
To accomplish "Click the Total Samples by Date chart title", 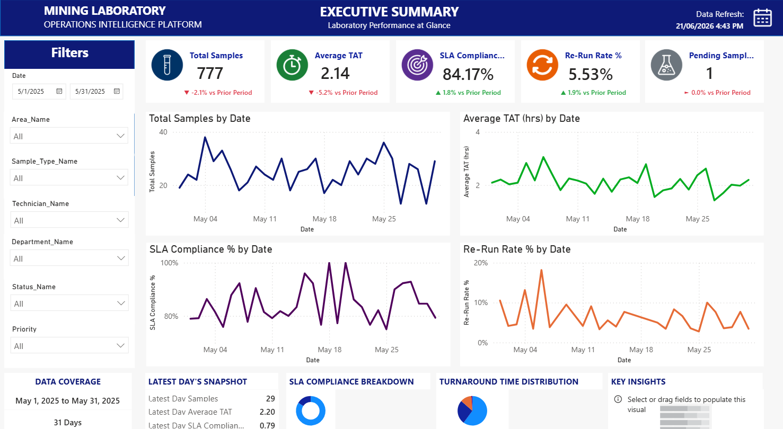I will pos(200,119).
